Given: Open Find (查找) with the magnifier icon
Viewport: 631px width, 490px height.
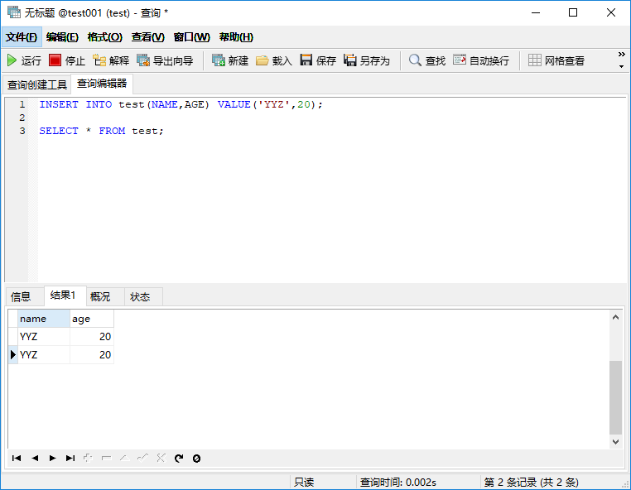Looking at the screenshot, I should (x=427, y=60).
